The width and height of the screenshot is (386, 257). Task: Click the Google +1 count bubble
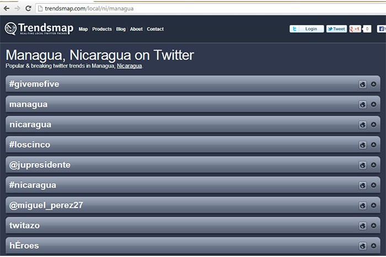367,29
